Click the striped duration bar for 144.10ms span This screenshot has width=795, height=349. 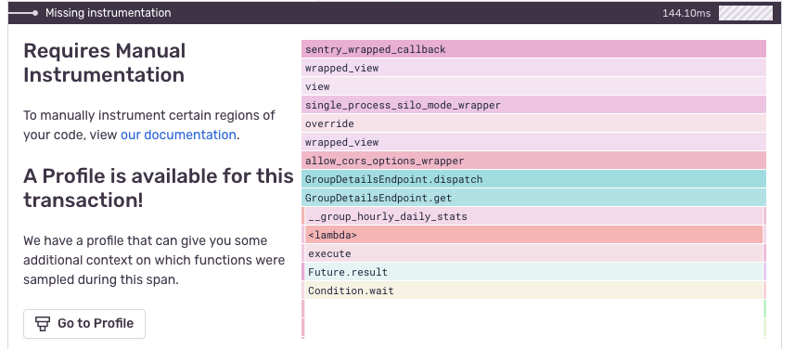pos(745,13)
